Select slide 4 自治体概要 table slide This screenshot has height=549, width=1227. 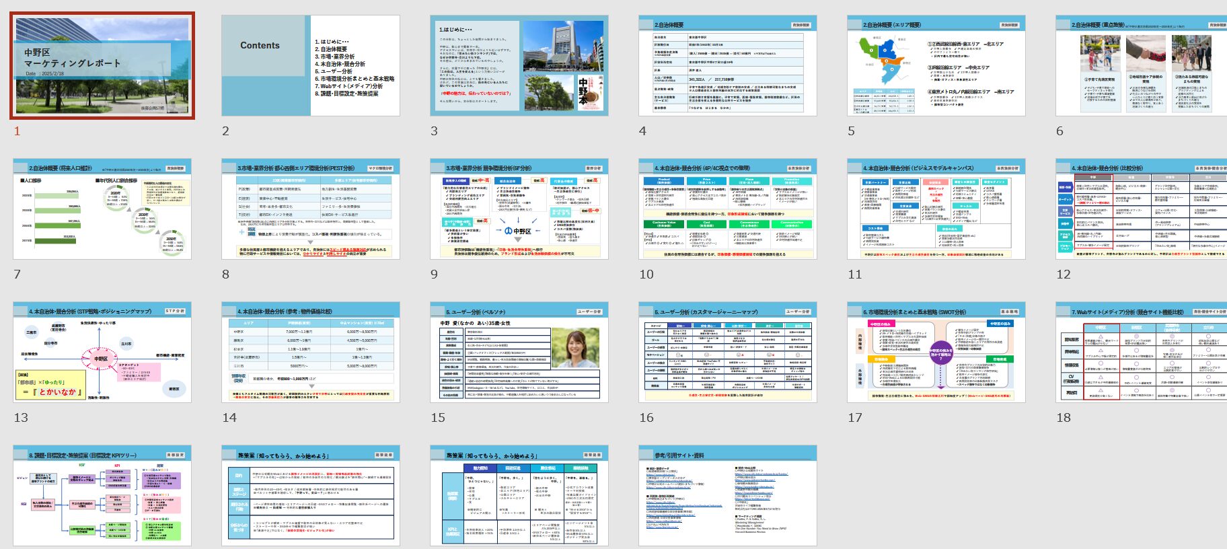[x=728, y=66]
